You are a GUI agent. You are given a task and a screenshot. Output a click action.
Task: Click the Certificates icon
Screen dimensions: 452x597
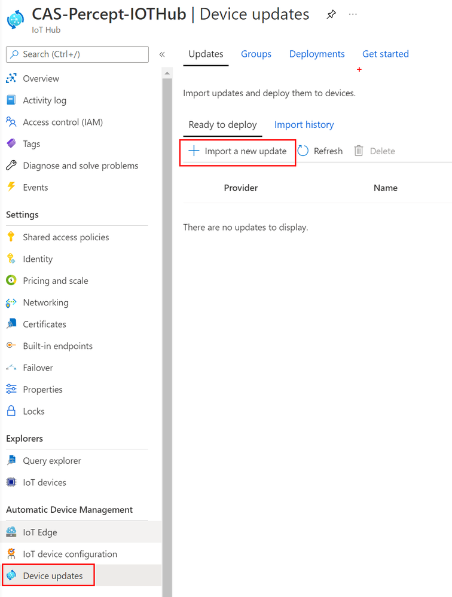pos(11,324)
